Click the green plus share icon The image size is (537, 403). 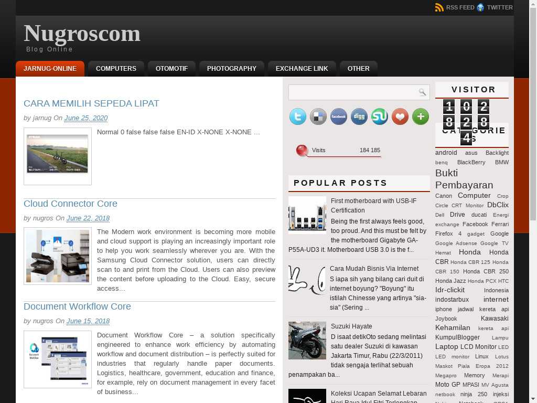pyautogui.click(x=421, y=116)
